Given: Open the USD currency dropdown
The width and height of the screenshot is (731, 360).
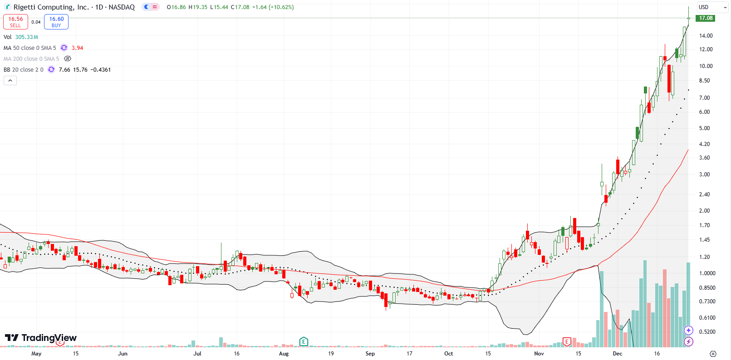Looking at the screenshot, I should point(712,7).
